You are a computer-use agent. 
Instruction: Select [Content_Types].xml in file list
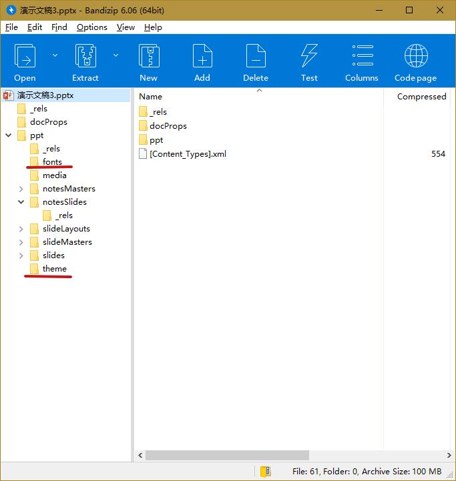pos(188,154)
